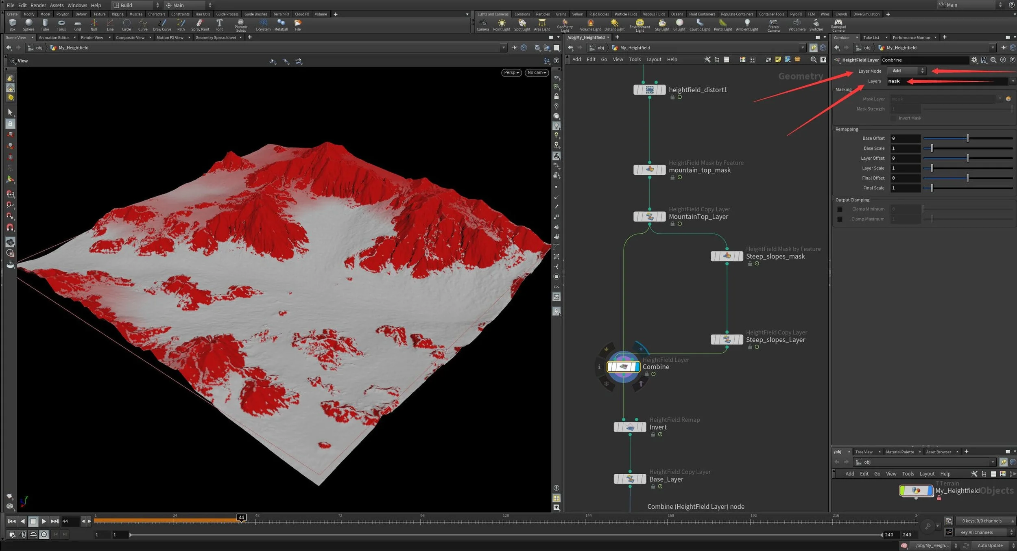Select the L-System shelf tool
Screen dimensions: 1017x551
pos(263,25)
